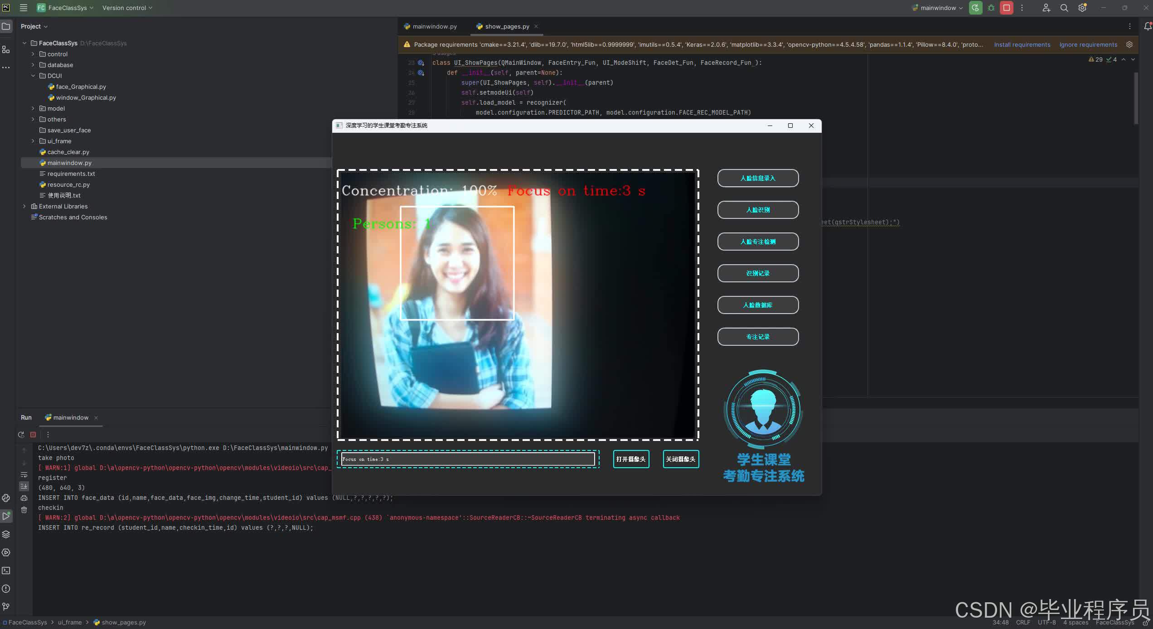This screenshot has height=629, width=1153.
Task: Open Python Packages layers icon
Action: (6, 534)
